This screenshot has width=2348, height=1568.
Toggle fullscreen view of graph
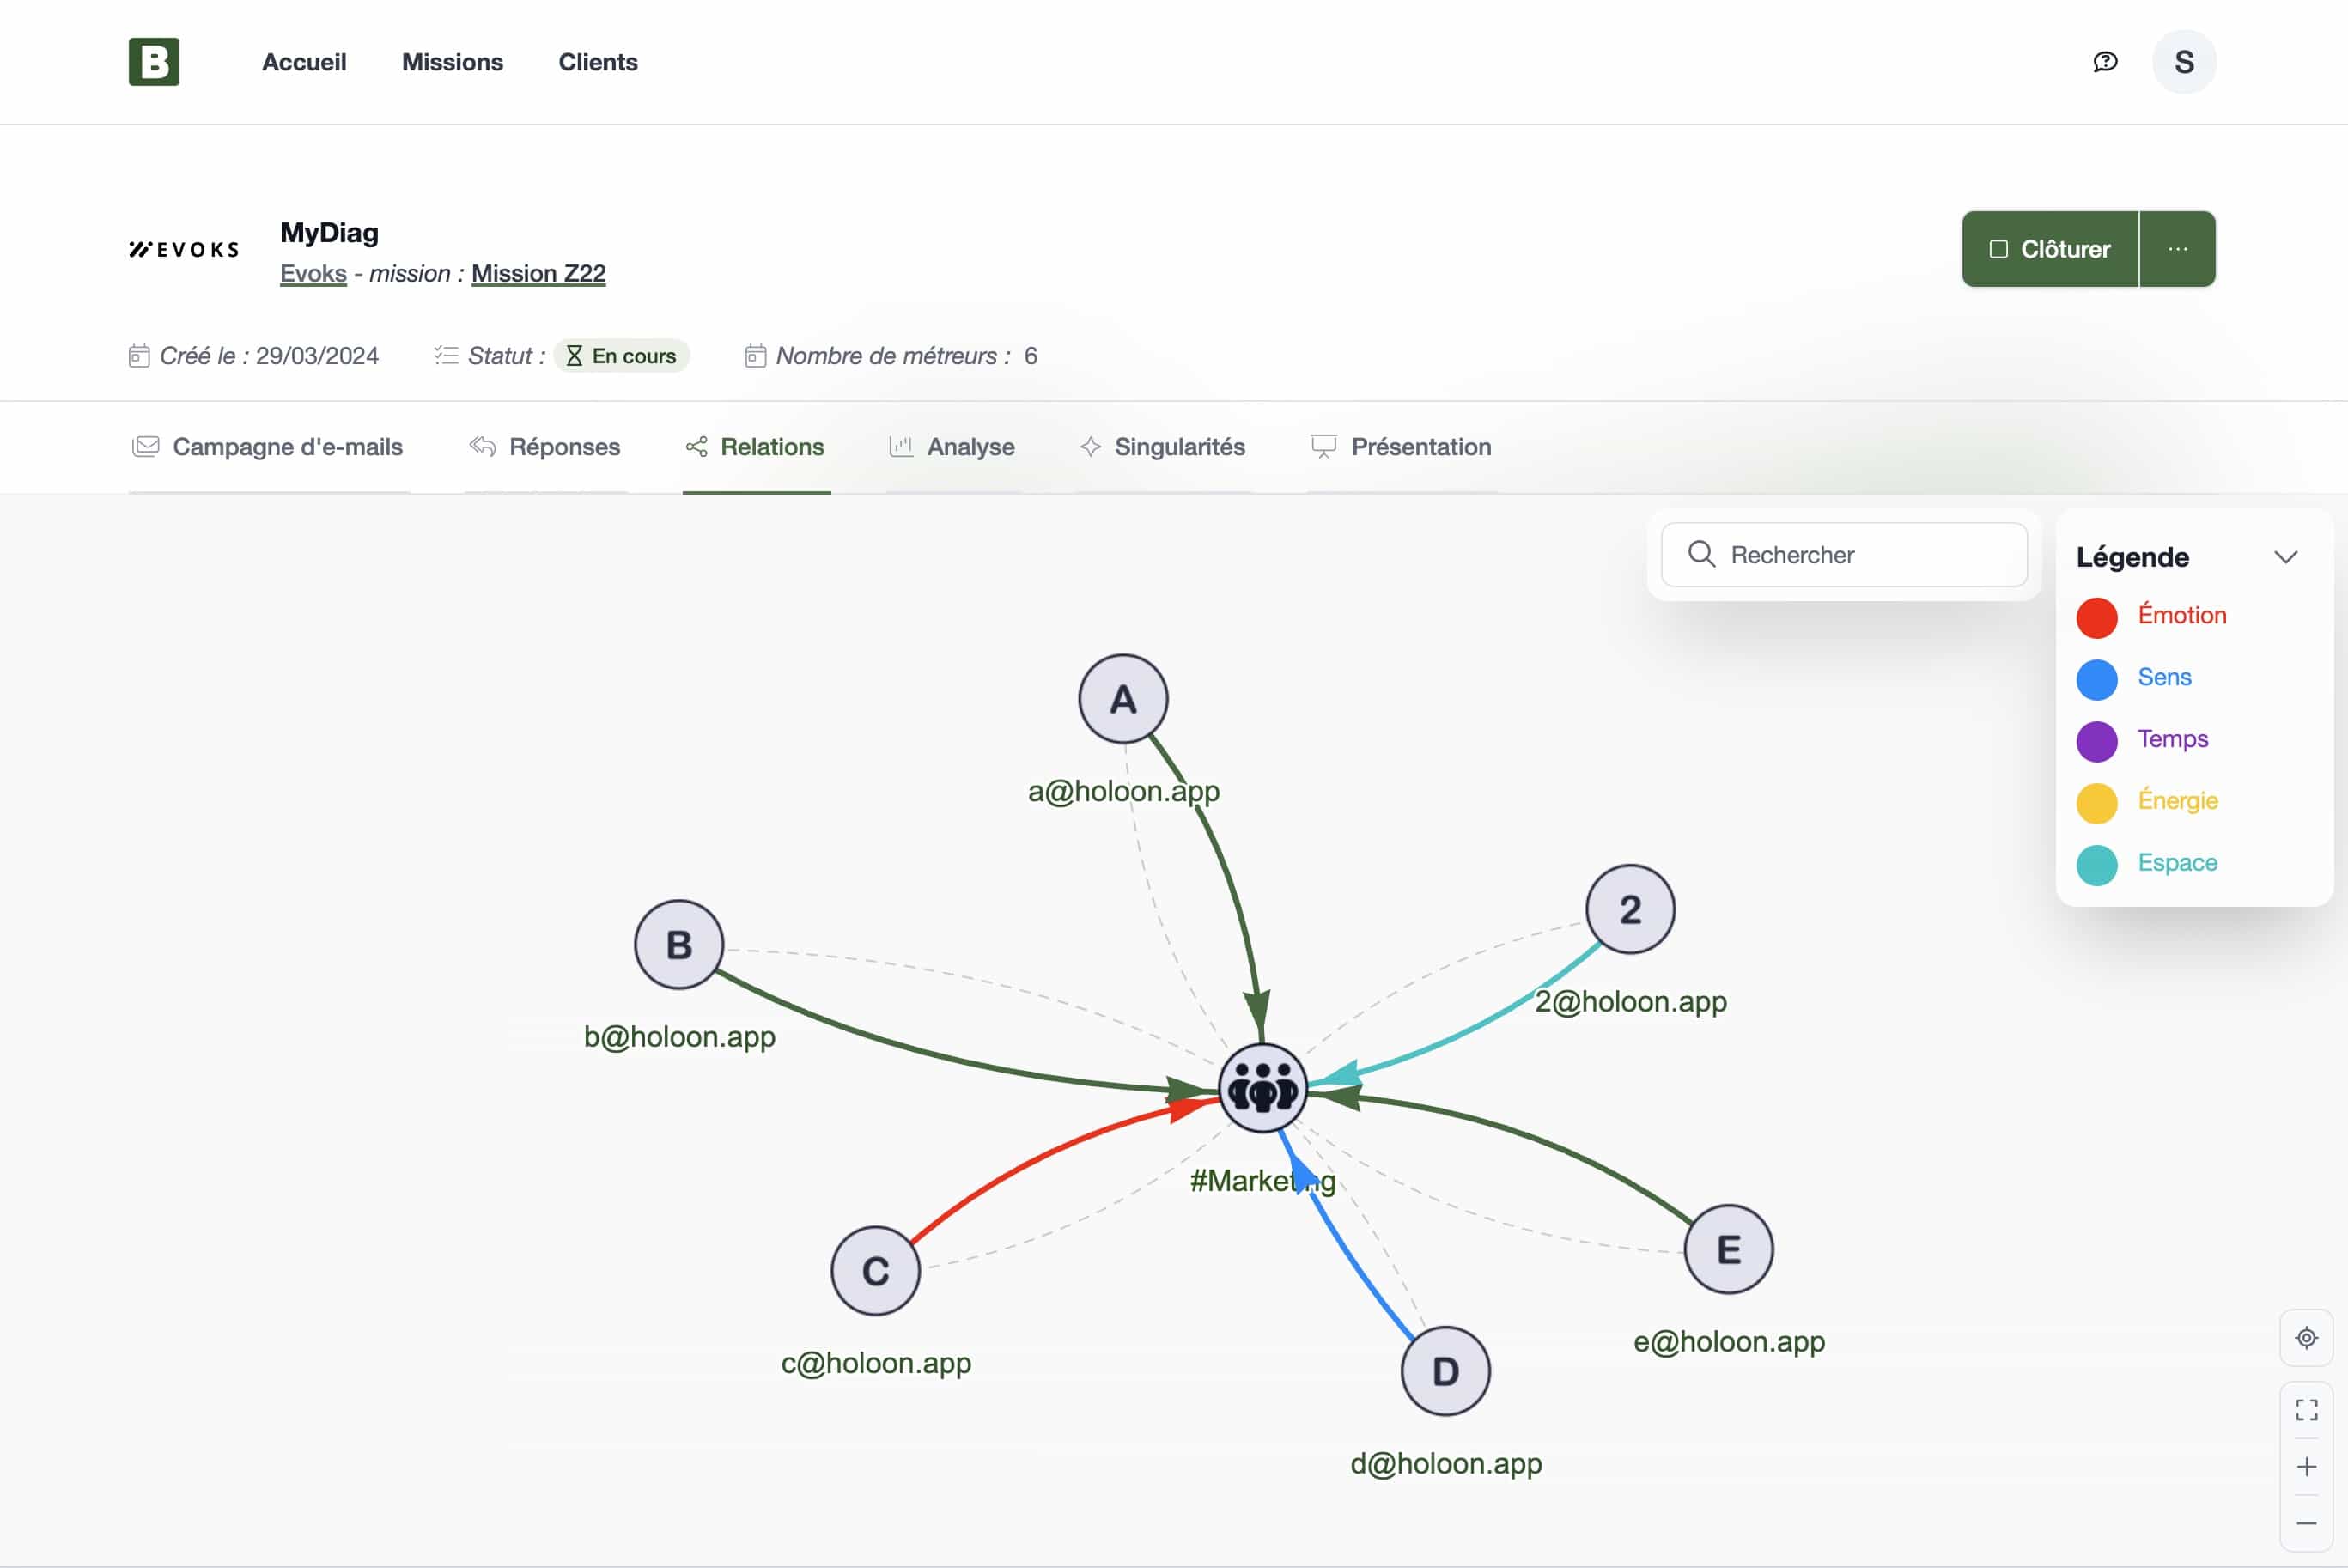click(2306, 1410)
